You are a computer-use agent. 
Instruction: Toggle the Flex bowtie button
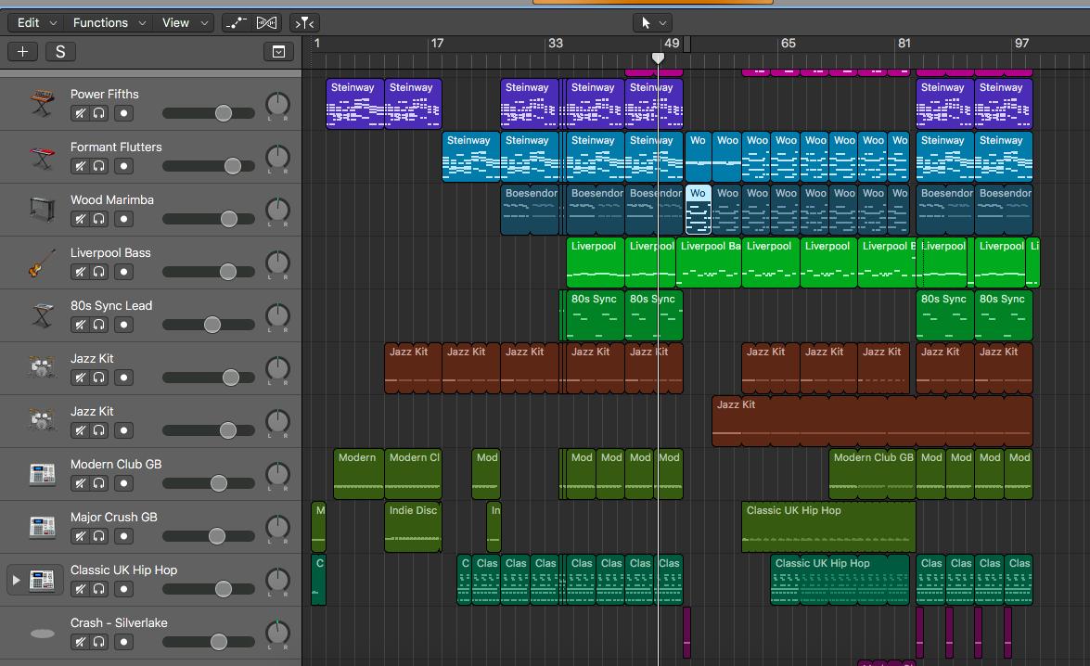point(267,23)
